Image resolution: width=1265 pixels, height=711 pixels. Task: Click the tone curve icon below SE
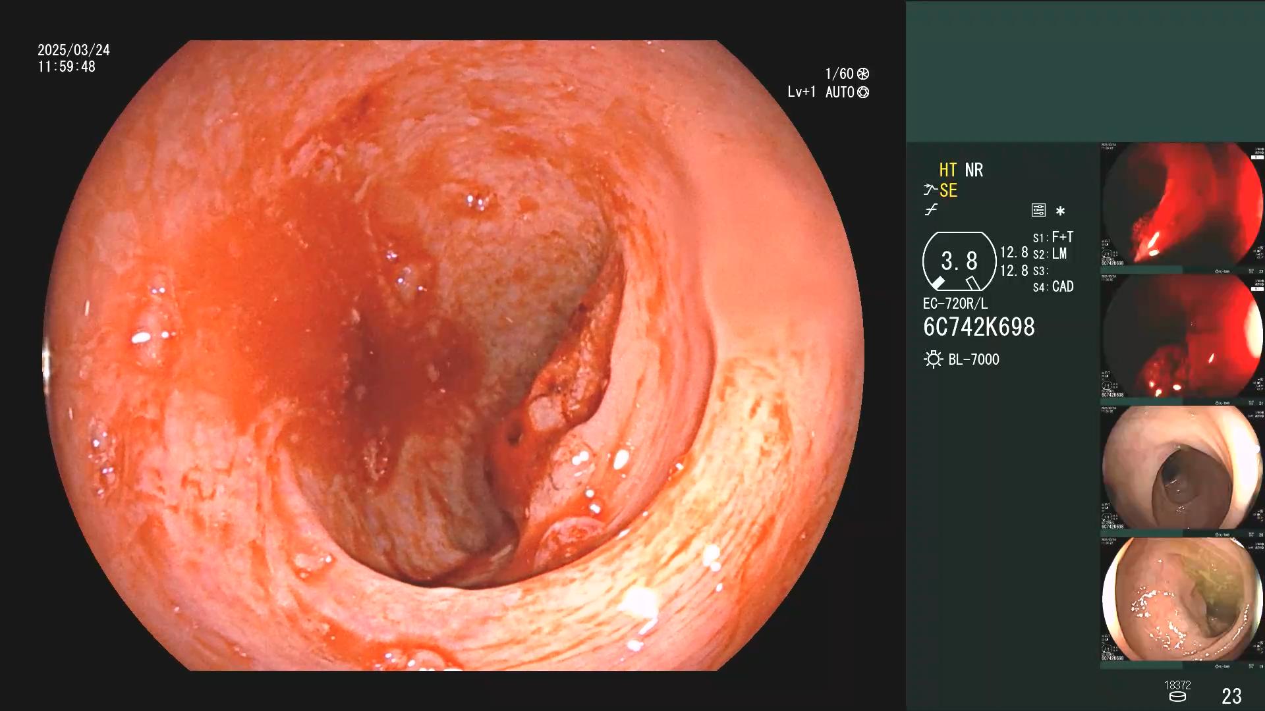pyautogui.click(x=931, y=210)
